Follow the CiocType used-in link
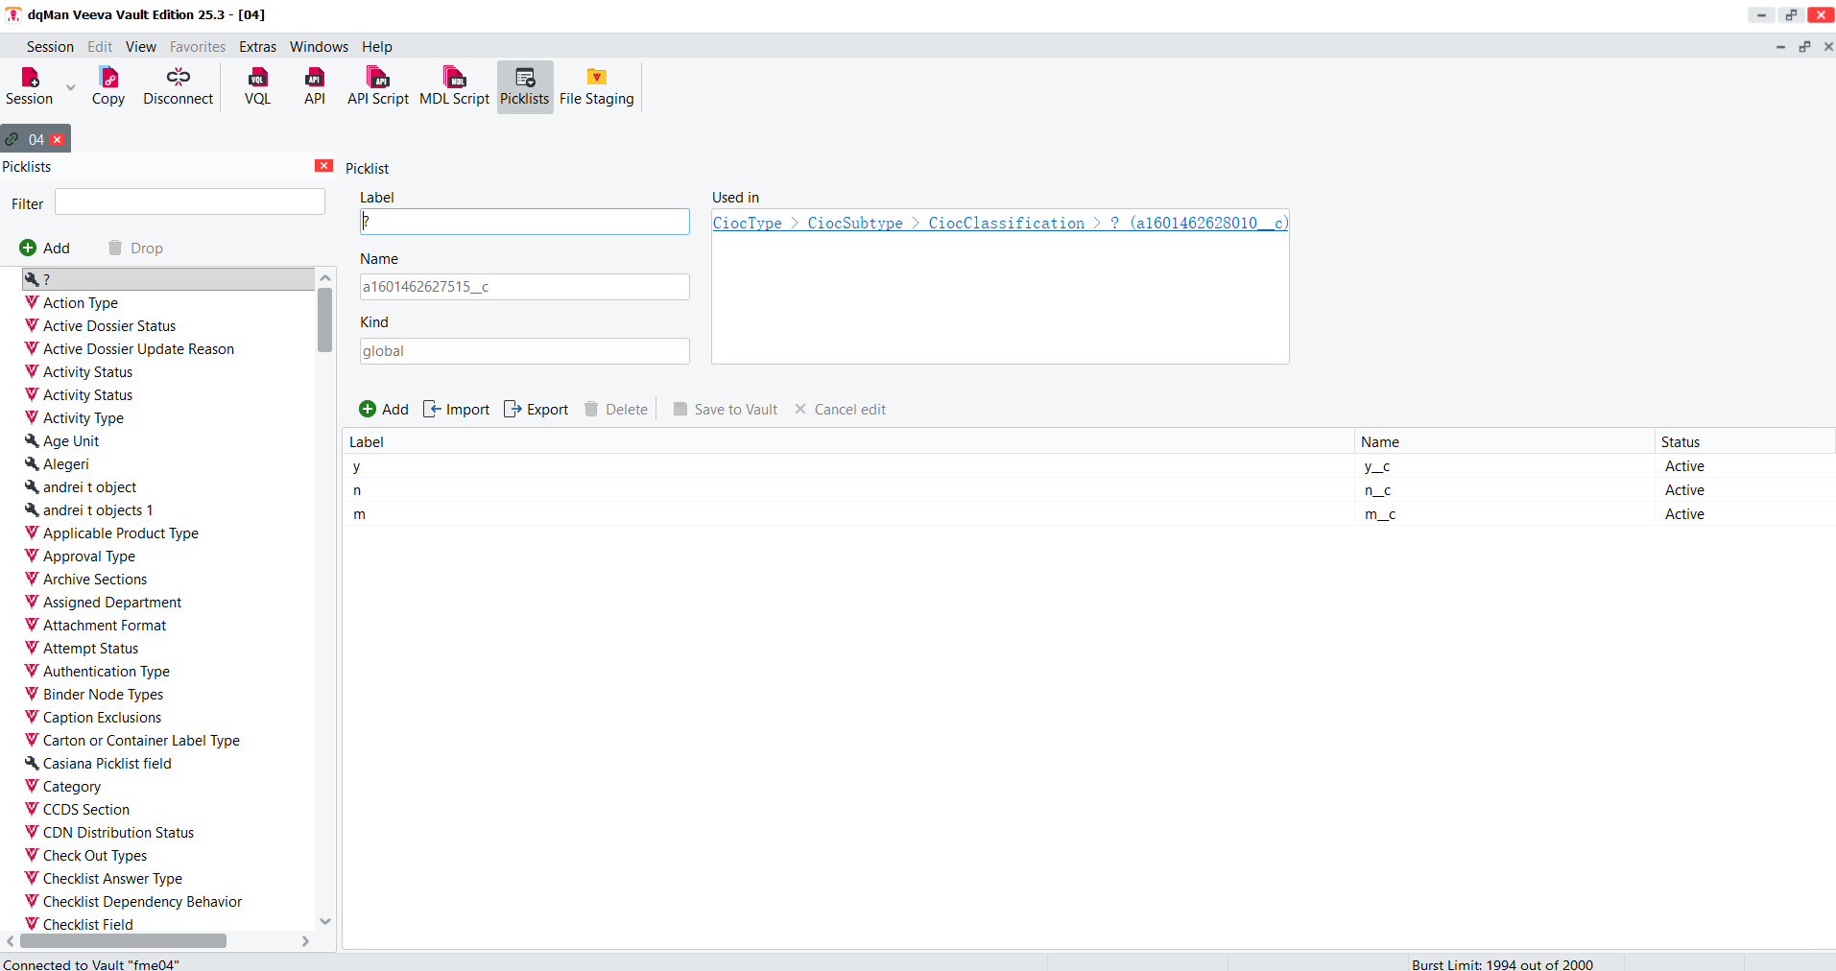Image resolution: width=1836 pixels, height=971 pixels. 747,224
